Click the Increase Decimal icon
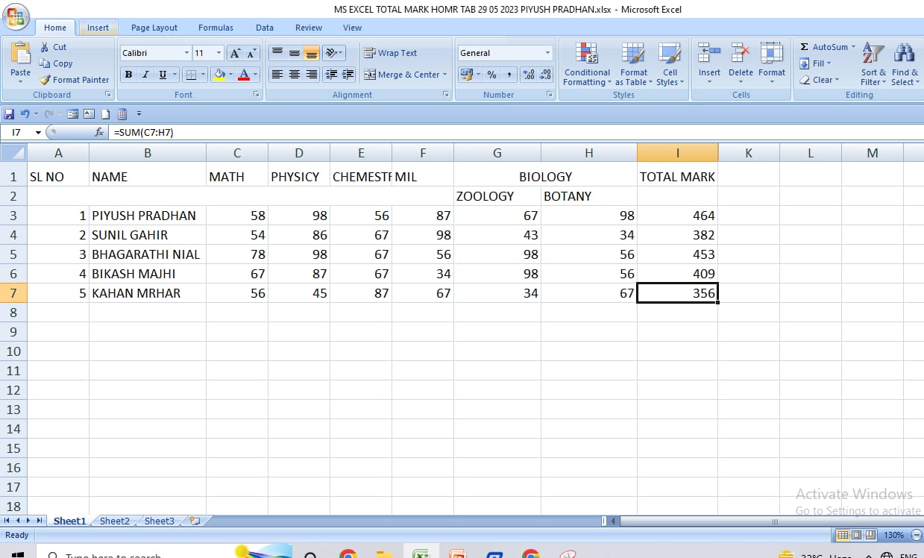This screenshot has width=924, height=558. tap(529, 75)
